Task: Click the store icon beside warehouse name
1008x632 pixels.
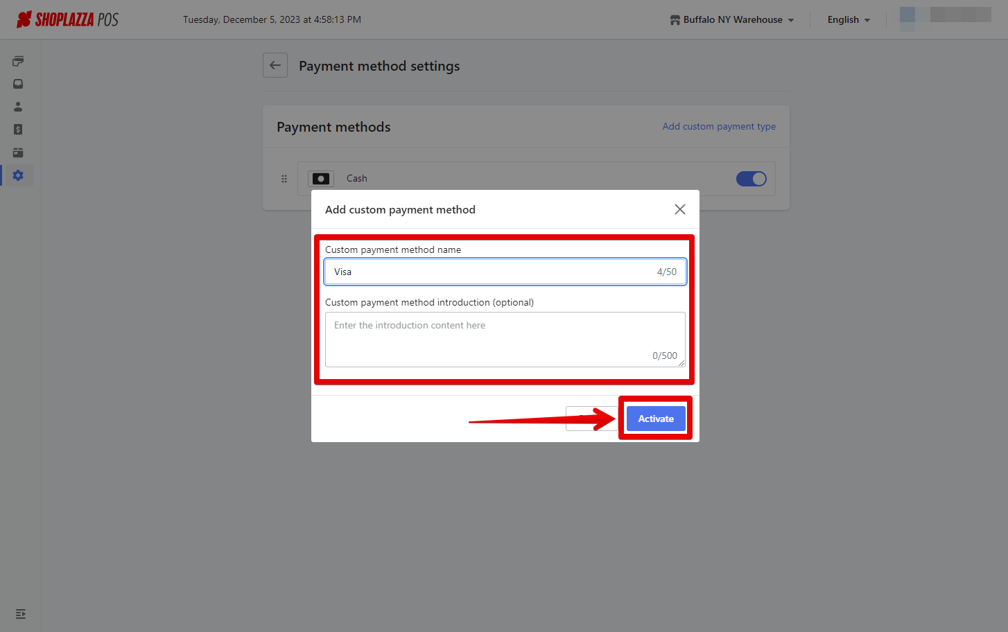Action: tap(675, 20)
